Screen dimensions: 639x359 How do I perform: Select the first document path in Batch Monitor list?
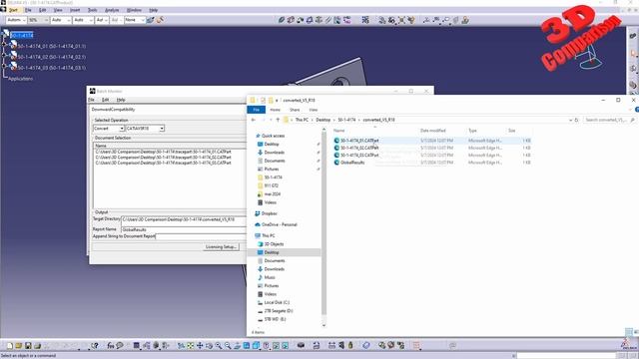click(x=164, y=152)
